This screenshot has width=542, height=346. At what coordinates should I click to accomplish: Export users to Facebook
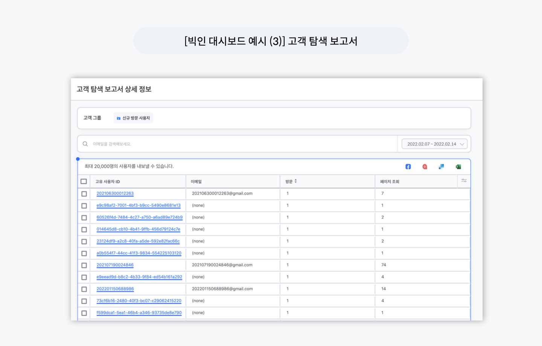point(408,167)
